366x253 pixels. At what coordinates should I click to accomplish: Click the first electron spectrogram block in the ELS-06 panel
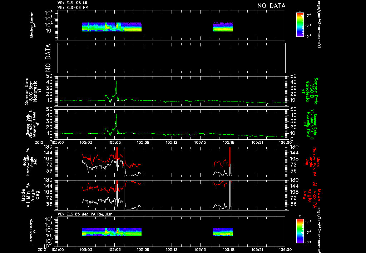112,27
